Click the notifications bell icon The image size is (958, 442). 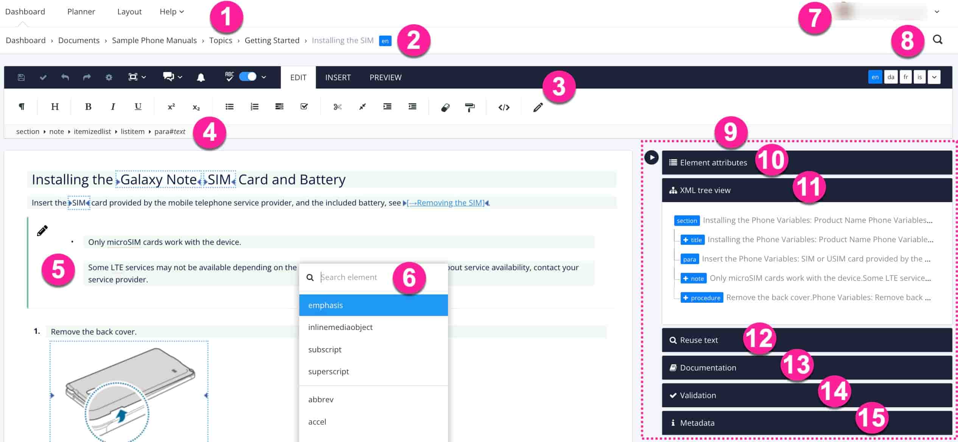pos(201,77)
